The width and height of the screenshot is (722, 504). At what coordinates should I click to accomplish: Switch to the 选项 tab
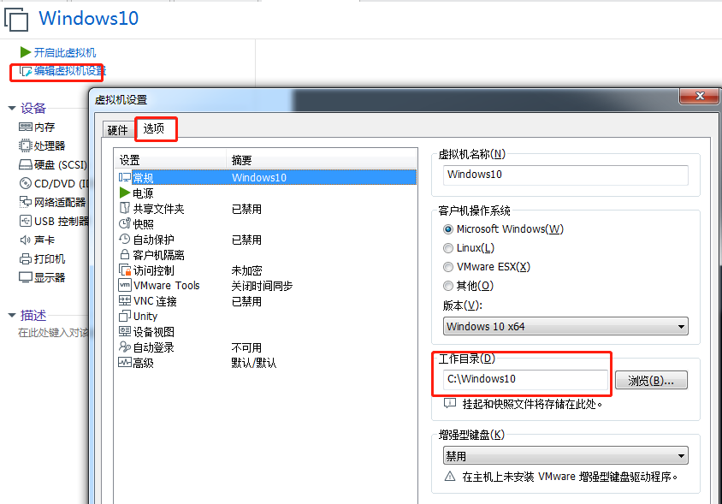154,128
